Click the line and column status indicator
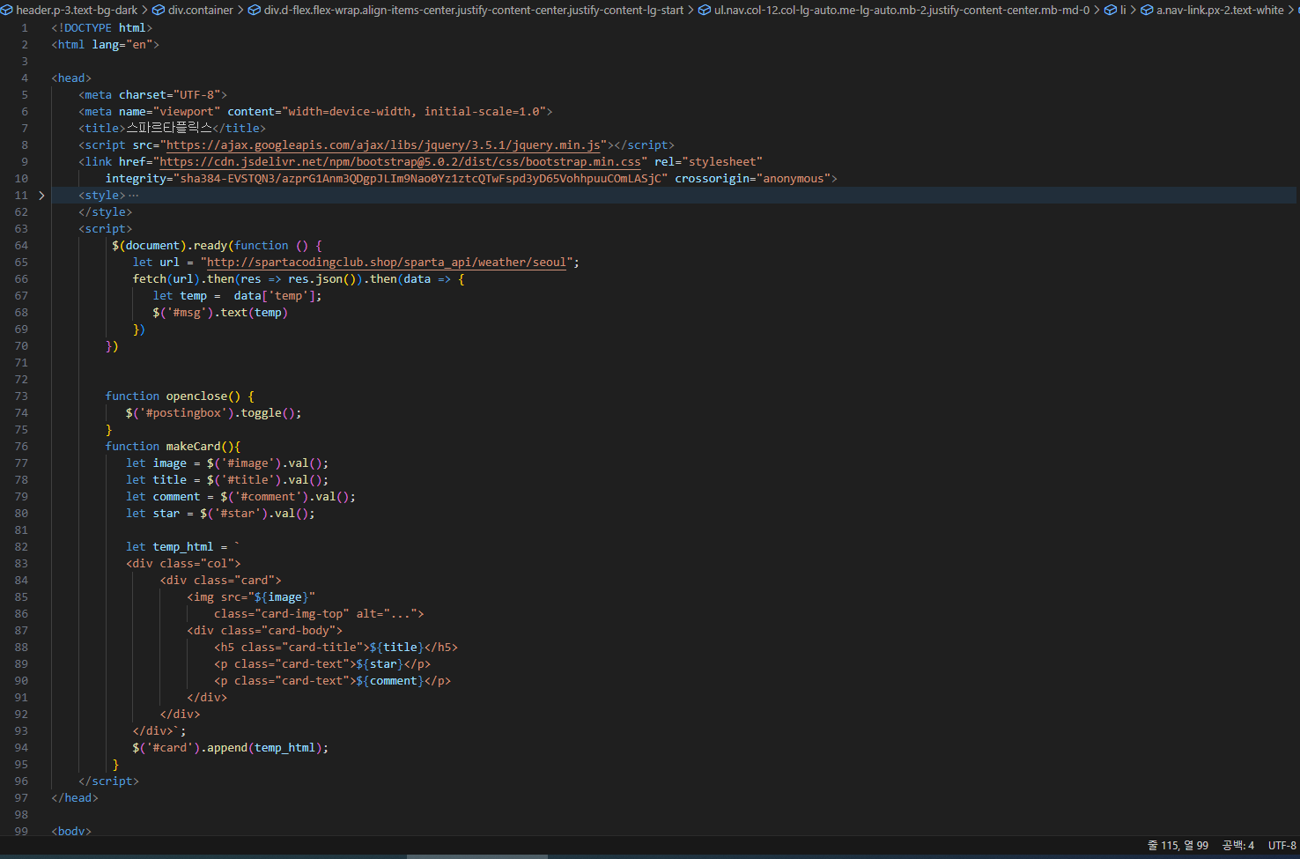 (1178, 846)
